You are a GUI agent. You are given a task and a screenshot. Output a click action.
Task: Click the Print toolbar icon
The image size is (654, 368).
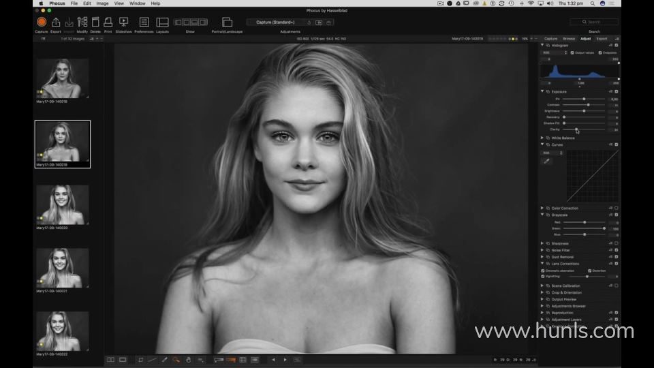(108, 22)
